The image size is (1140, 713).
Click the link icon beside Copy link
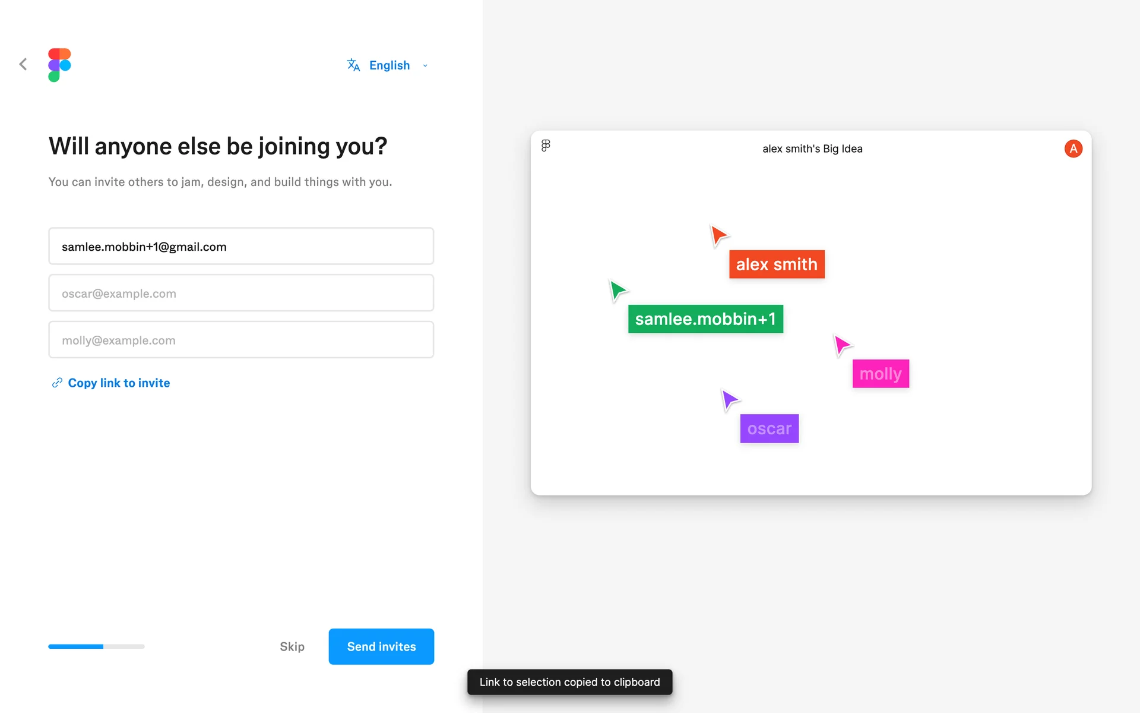click(x=57, y=383)
